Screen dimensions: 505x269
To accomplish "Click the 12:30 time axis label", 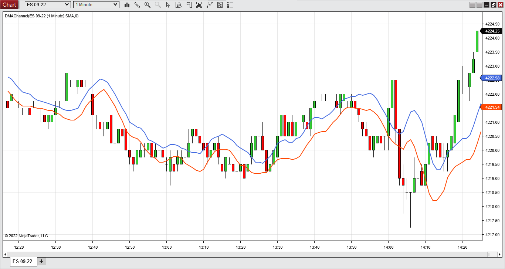I will tap(56, 247).
